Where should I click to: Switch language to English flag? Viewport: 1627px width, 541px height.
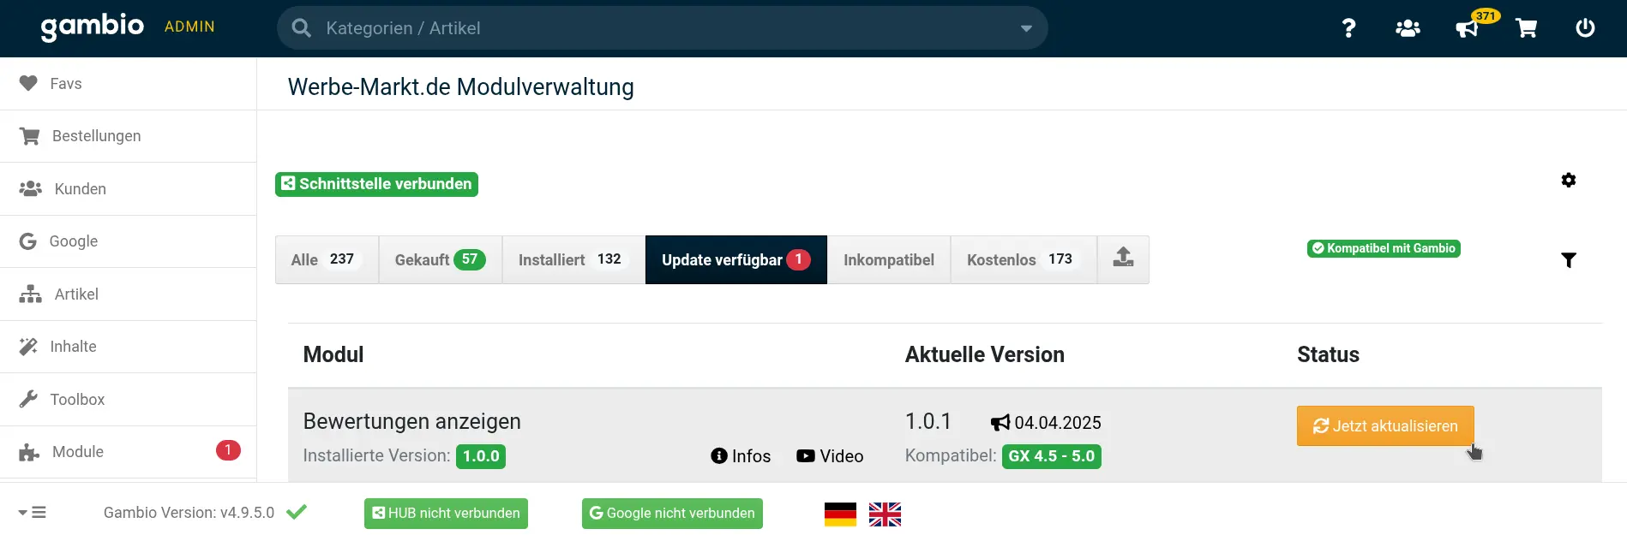[885, 514]
